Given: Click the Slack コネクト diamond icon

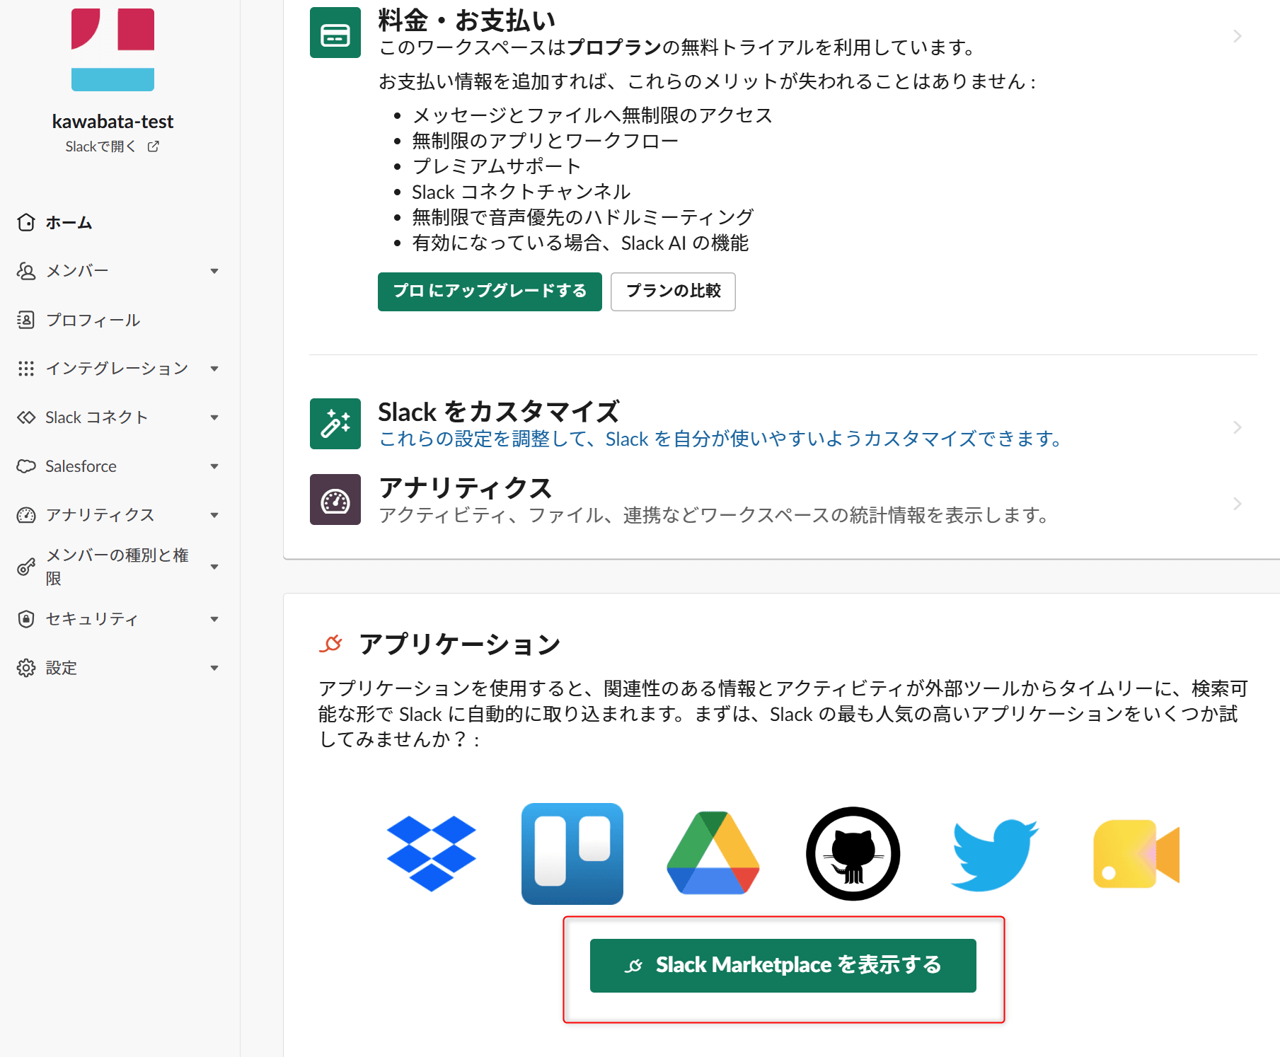Looking at the screenshot, I should click(x=26, y=417).
